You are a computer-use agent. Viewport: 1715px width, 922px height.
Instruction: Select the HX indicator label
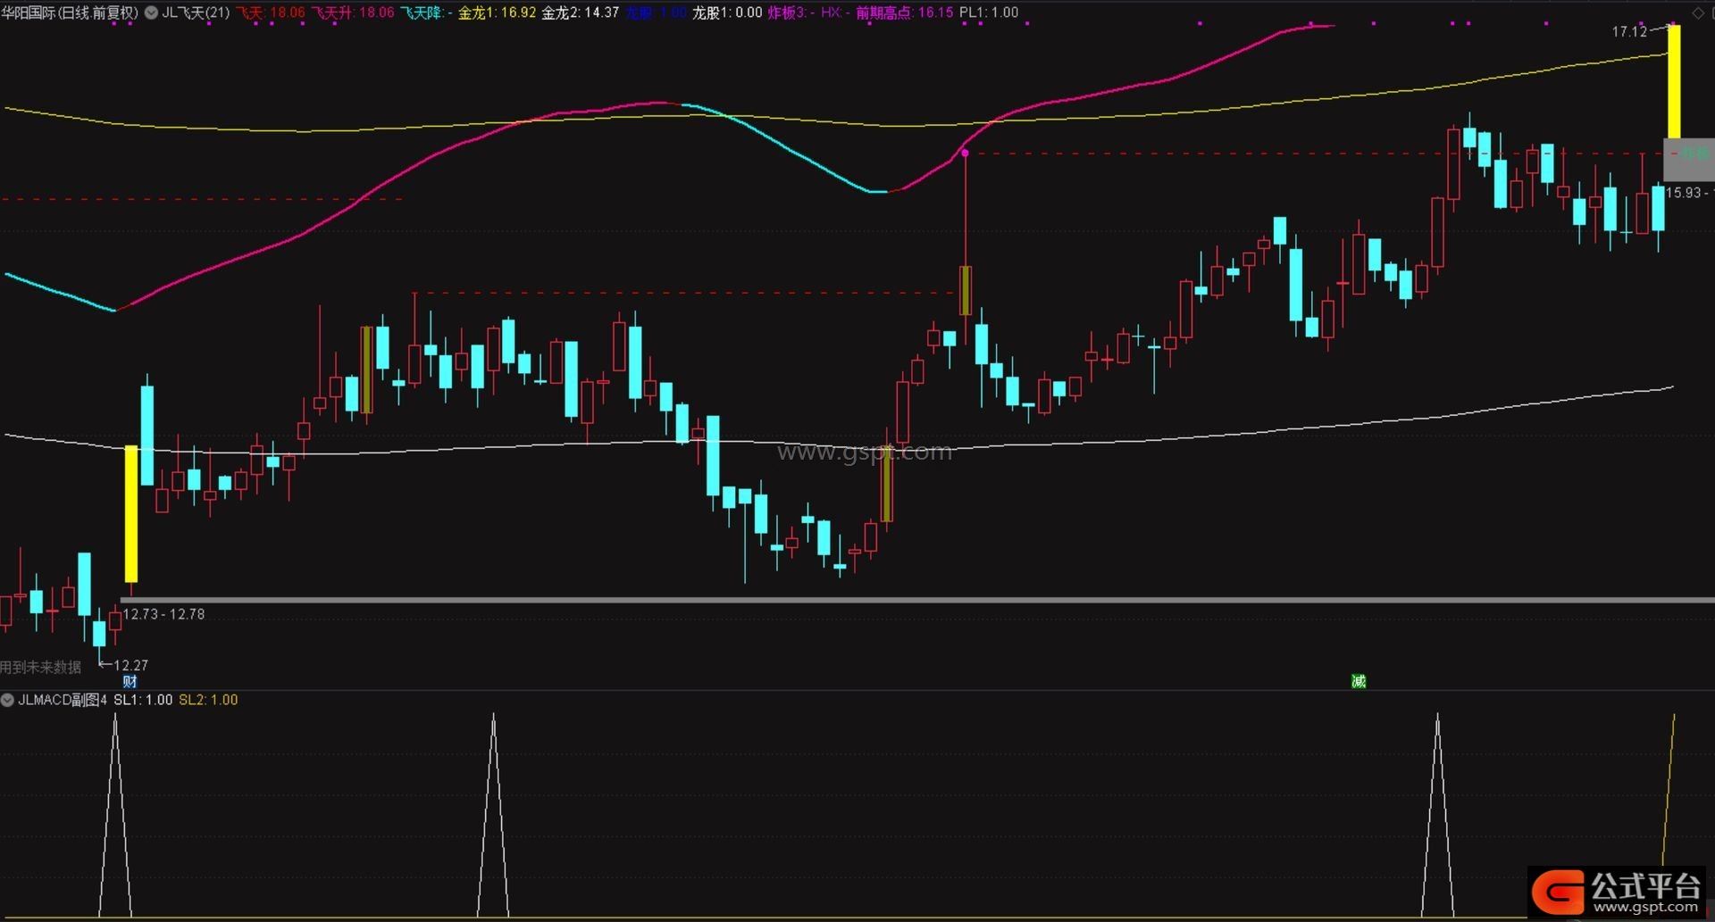(835, 12)
